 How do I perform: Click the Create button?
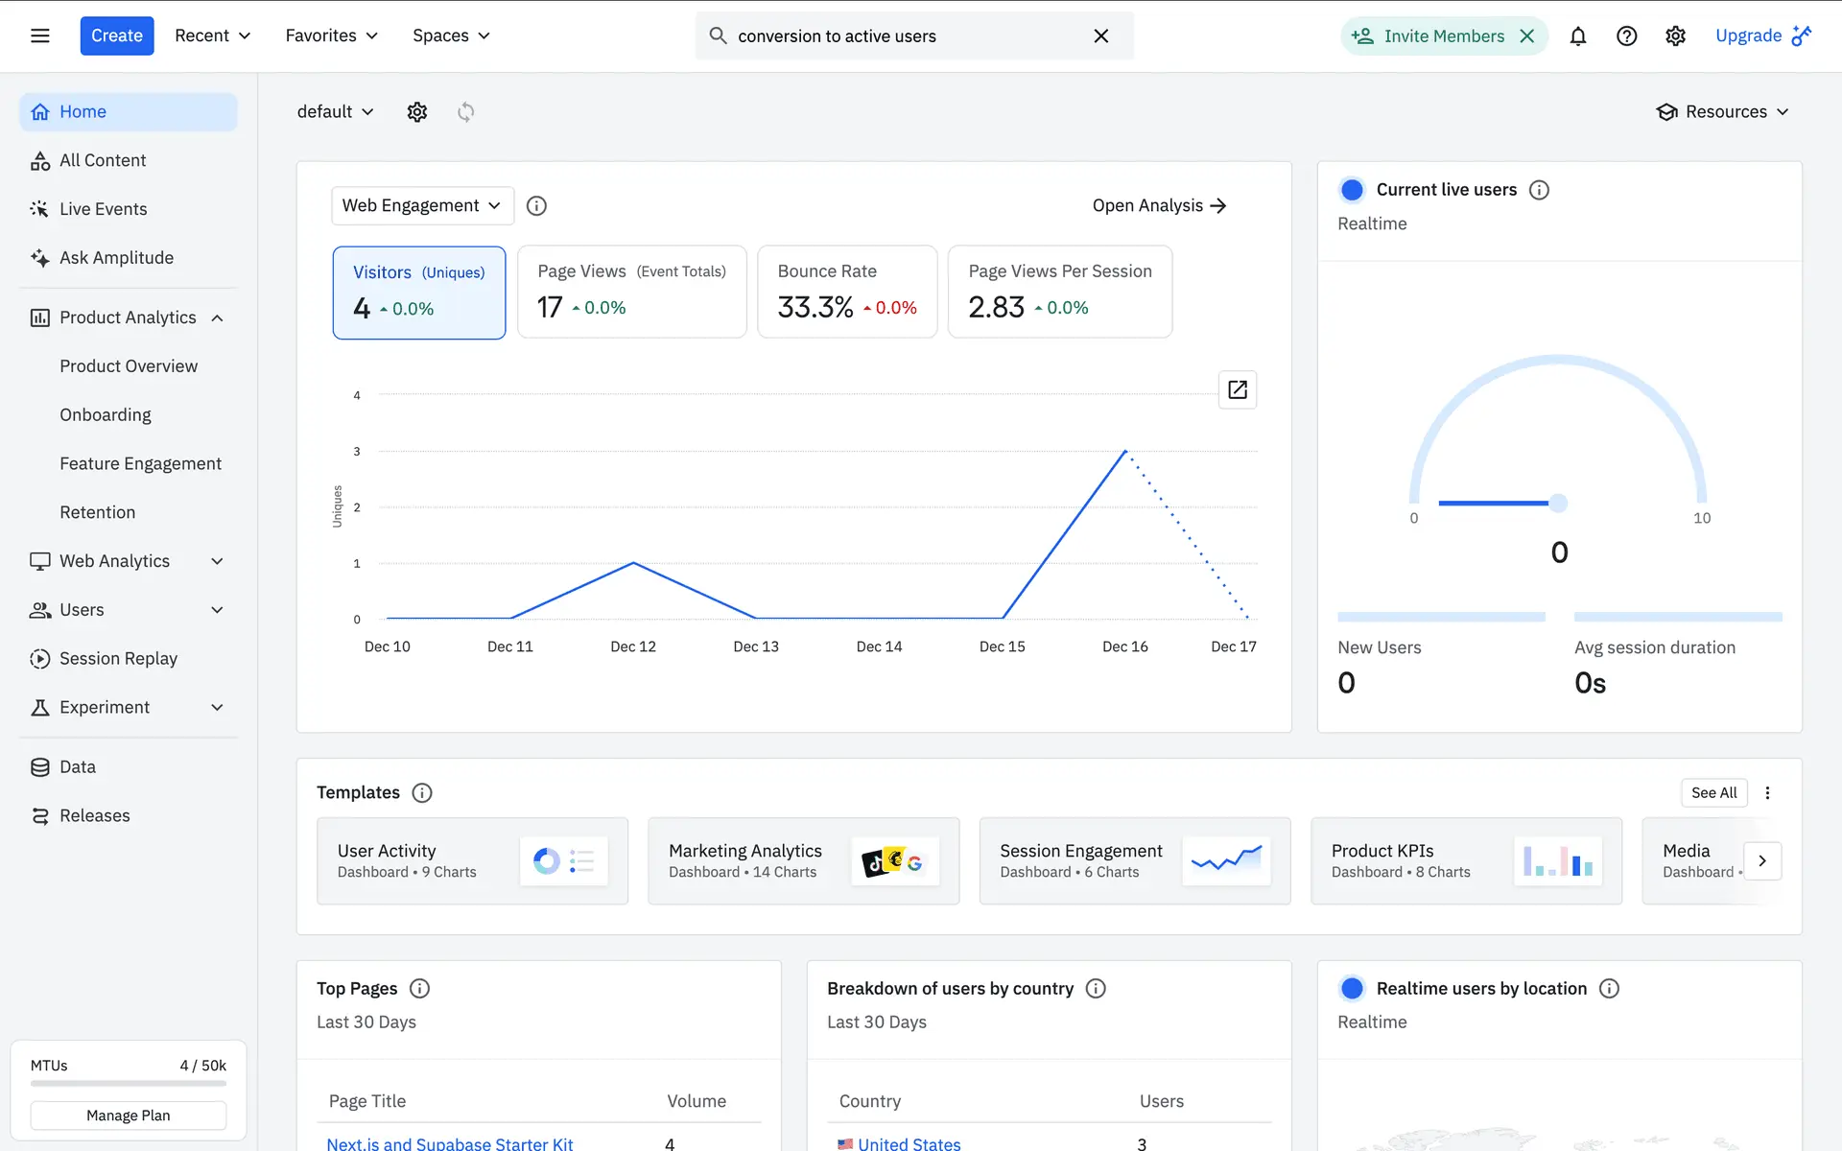pyautogui.click(x=117, y=36)
